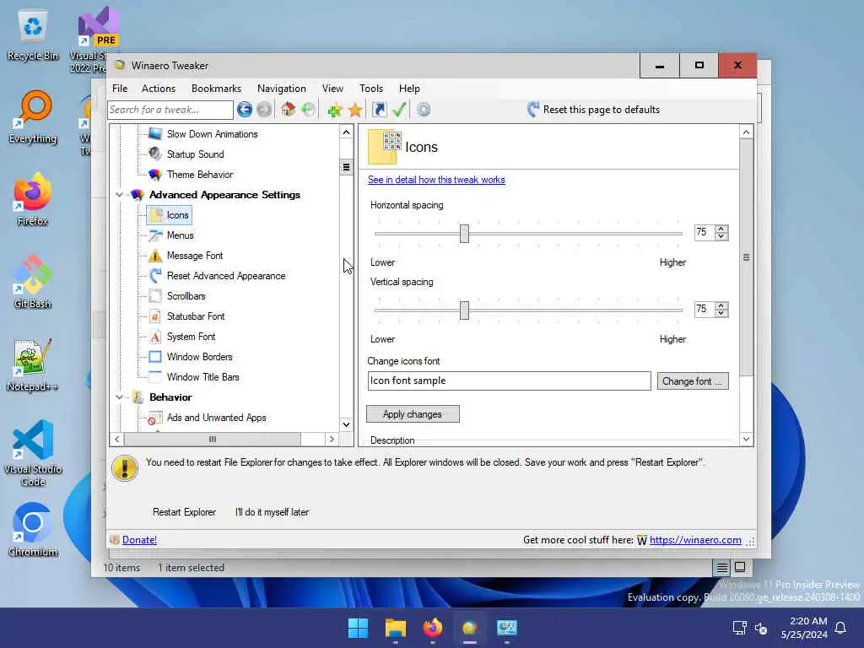Collapse Advanced Appearance Settings tree node

[120, 195]
